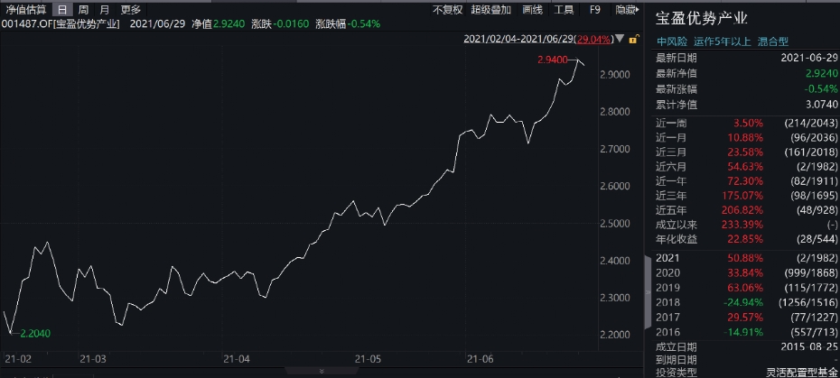Click the 运作5年以上 tag
This screenshot has width=840, height=378.
(723, 41)
